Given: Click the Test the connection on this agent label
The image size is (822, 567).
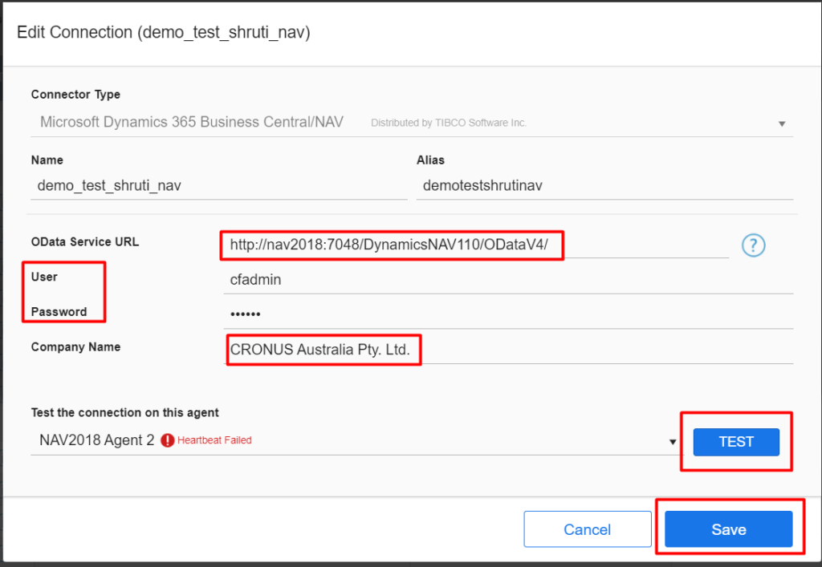Looking at the screenshot, I should [124, 412].
